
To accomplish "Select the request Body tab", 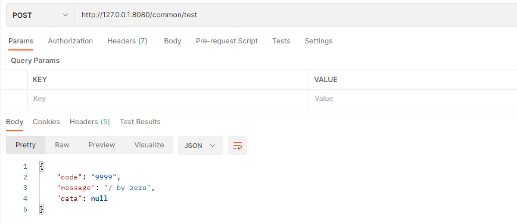I will (x=173, y=41).
